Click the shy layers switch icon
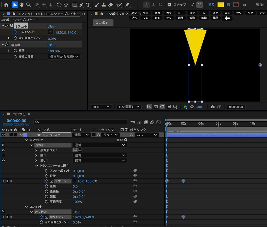This screenshot has height=227, width=267. pos(139,122)
